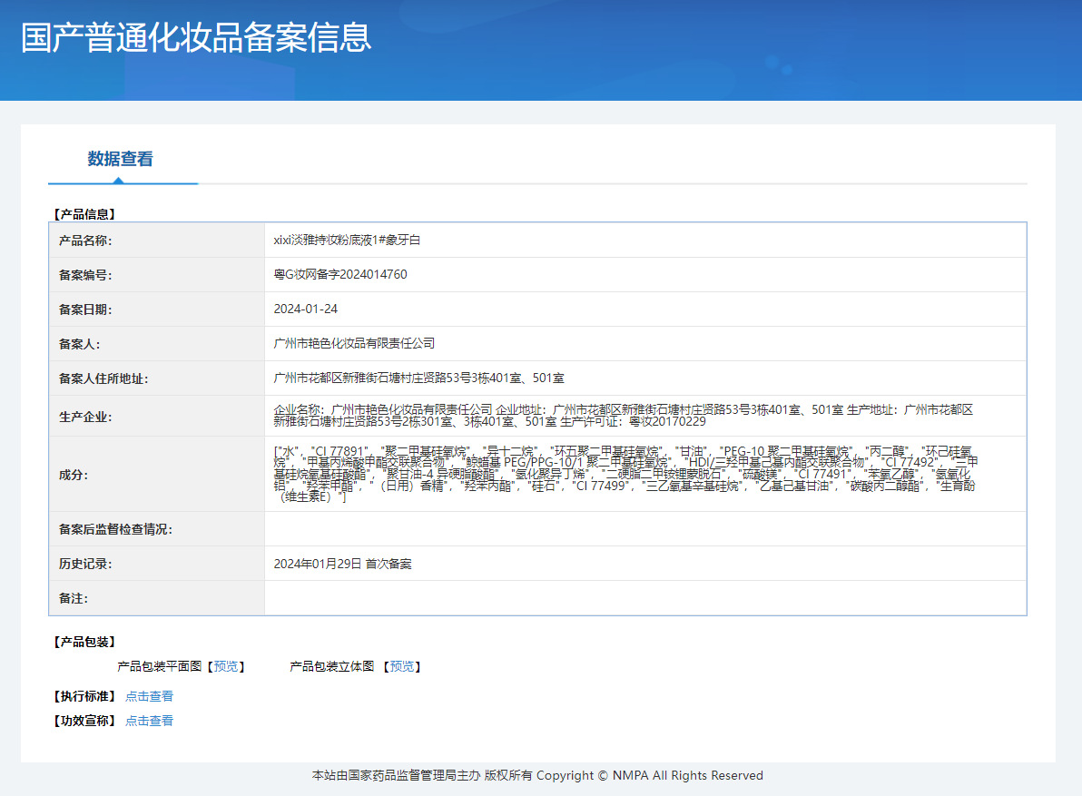This screenshot has width=1082, height=796.
Task: Preview the 产品包装立体图 image
Action: point(401,666)
